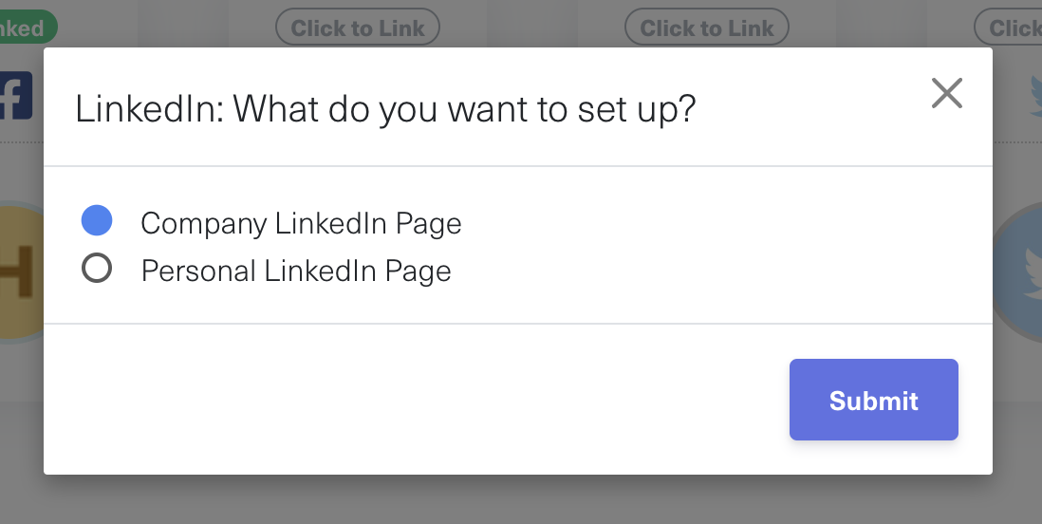Click the small Twitter bird icon beside close X
Image resolution: width=1042 pixels, height=524 pixels.
point(1034,95)
